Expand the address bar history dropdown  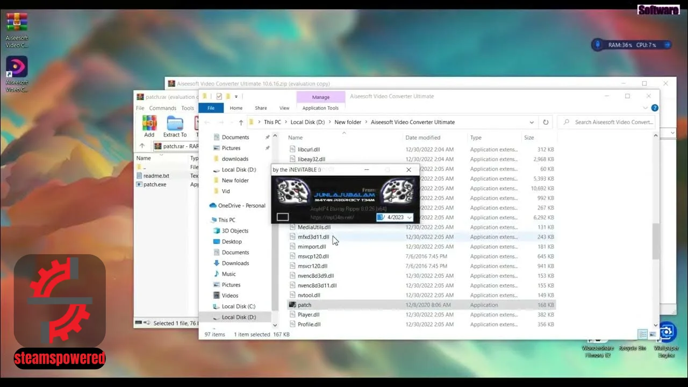[532, 122]
